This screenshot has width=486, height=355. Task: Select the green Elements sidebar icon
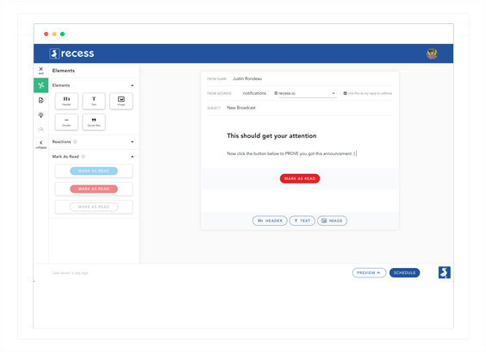pos(40,85)
